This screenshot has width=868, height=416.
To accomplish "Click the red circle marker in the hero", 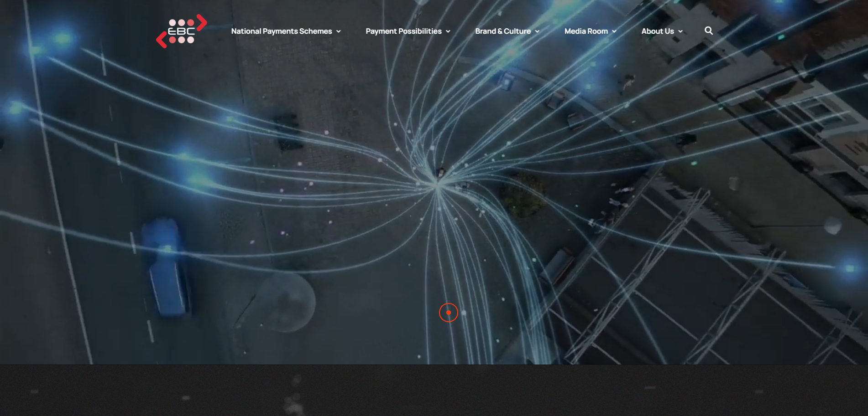I will pyautogui.click(x=448, y=313).
